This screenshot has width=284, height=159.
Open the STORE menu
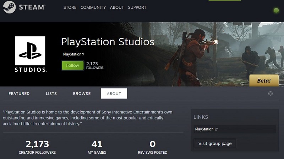70,7
